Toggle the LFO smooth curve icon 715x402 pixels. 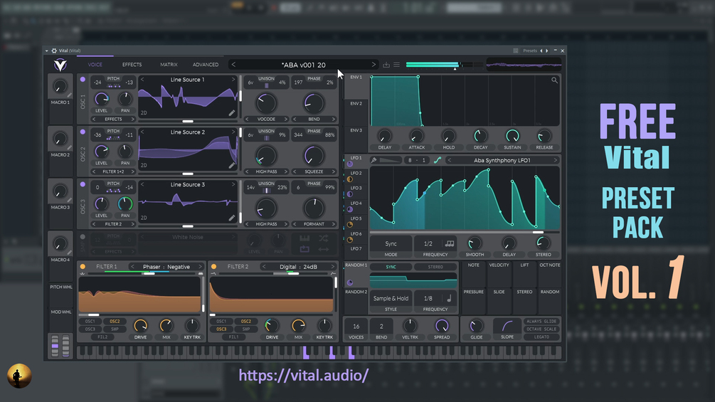[x=438, y=160]
